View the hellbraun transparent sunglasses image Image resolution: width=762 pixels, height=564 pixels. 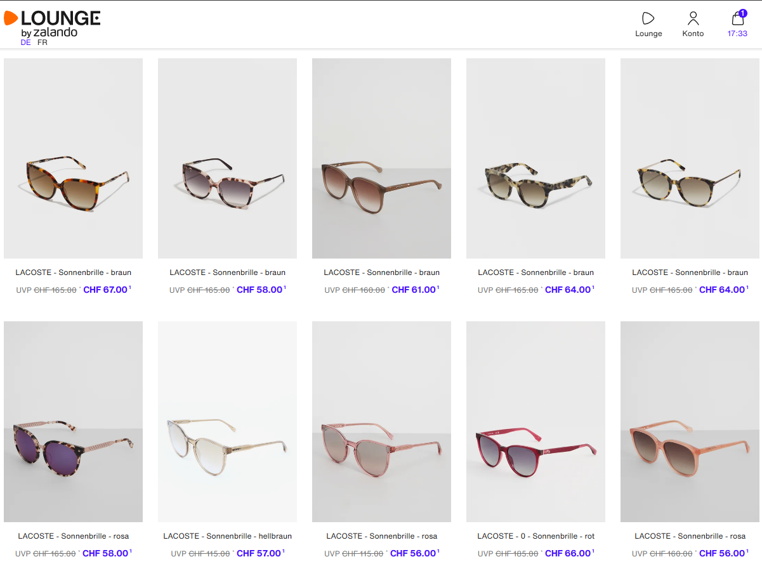coord(227,421)
